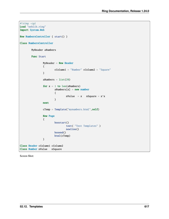This screenshot has height=219, width=169.
Task: Click the 'html(cTemp)' call
Action: coord(62,136)
